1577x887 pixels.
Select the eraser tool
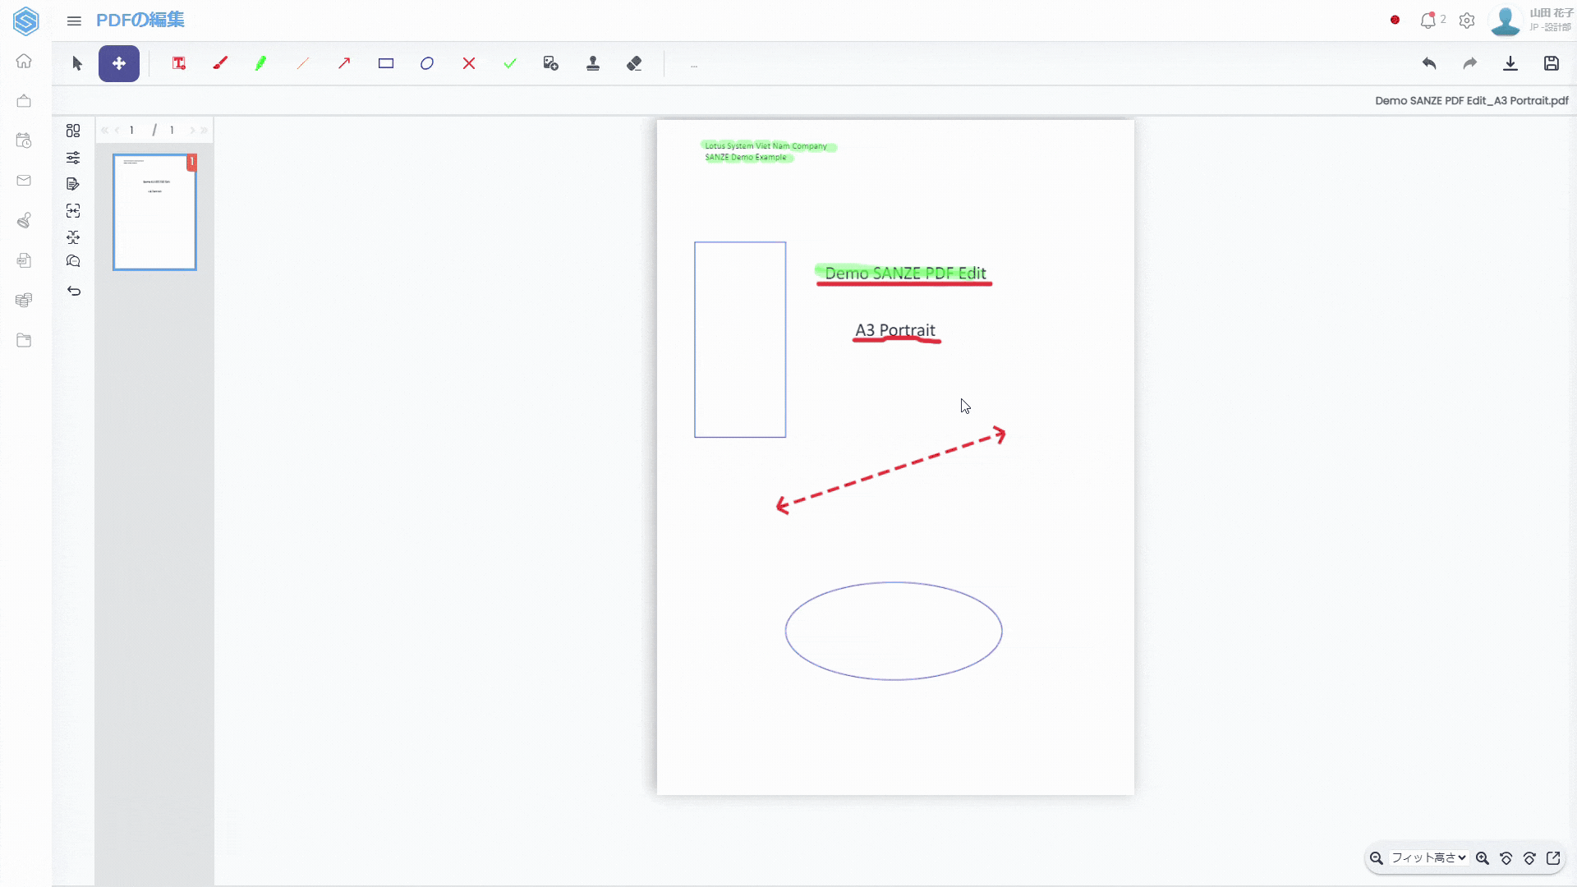[634, 63]
